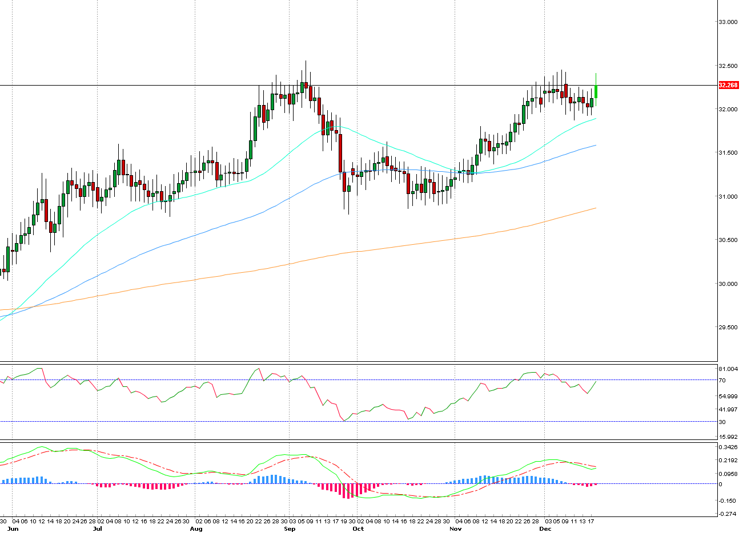Click the 30.500 price axis label
This screenshot has height=537, width=743.
click(729, 240)
